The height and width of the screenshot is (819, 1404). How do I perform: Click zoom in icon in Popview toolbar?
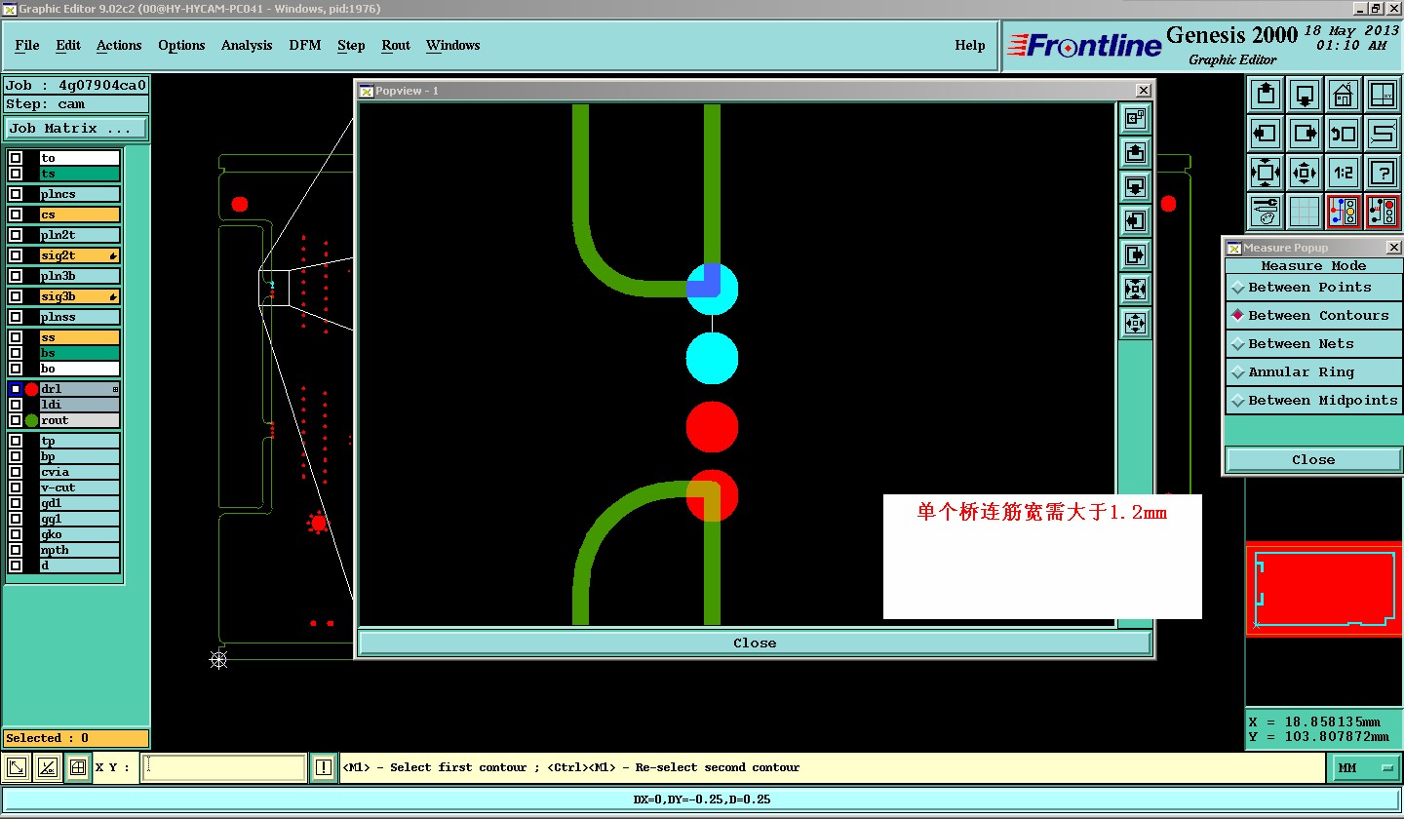coord(1135,290)
